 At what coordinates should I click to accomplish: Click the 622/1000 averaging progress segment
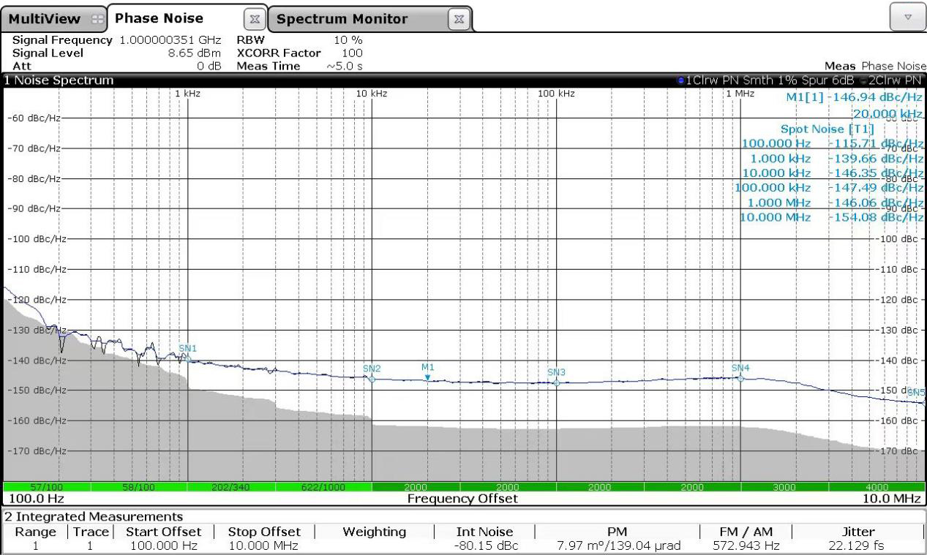click(x=324, y=487)
